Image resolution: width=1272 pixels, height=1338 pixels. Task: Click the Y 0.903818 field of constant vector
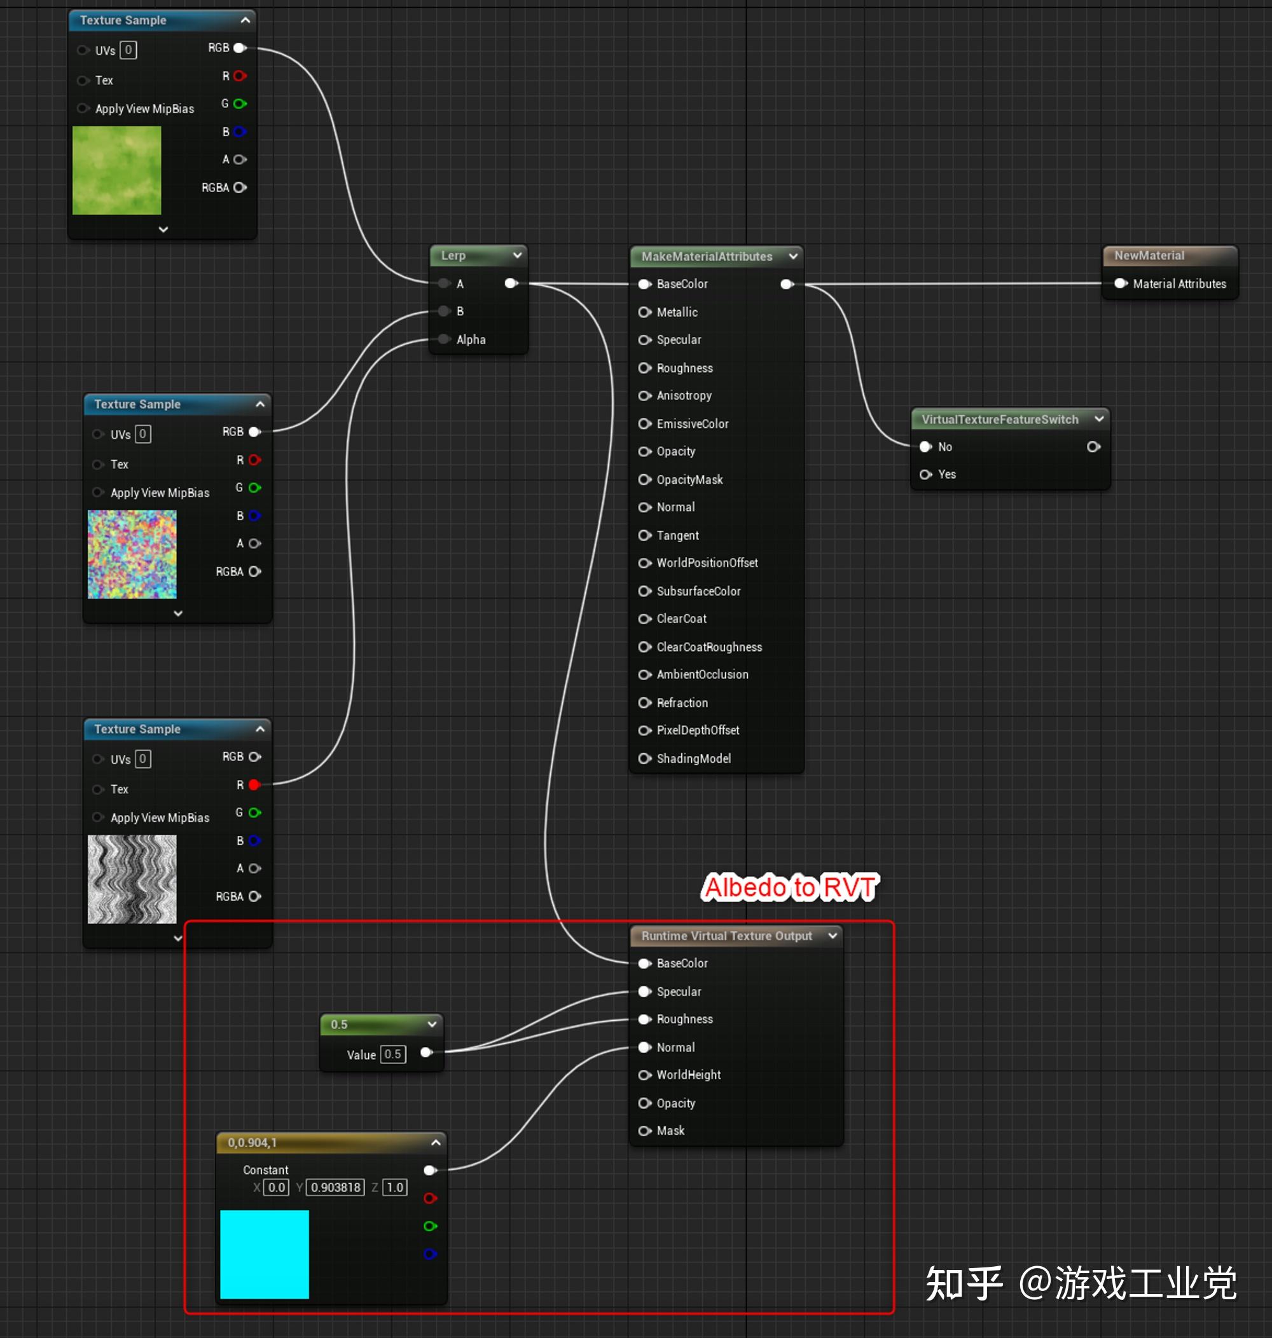click(336, 1187)
